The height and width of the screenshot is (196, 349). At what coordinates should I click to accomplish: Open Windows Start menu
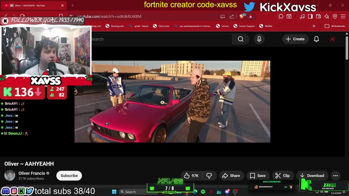114,192
